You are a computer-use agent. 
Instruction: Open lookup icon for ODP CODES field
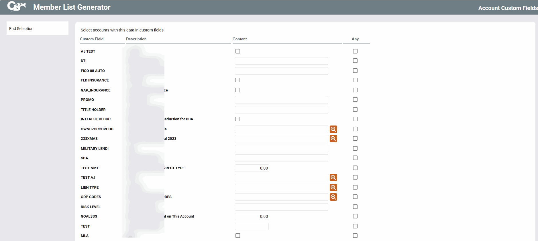tap(333, 197)
